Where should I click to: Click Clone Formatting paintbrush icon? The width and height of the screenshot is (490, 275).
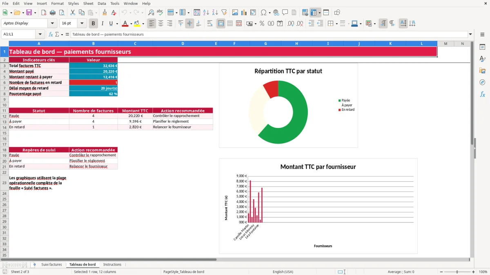click(105, 13)
